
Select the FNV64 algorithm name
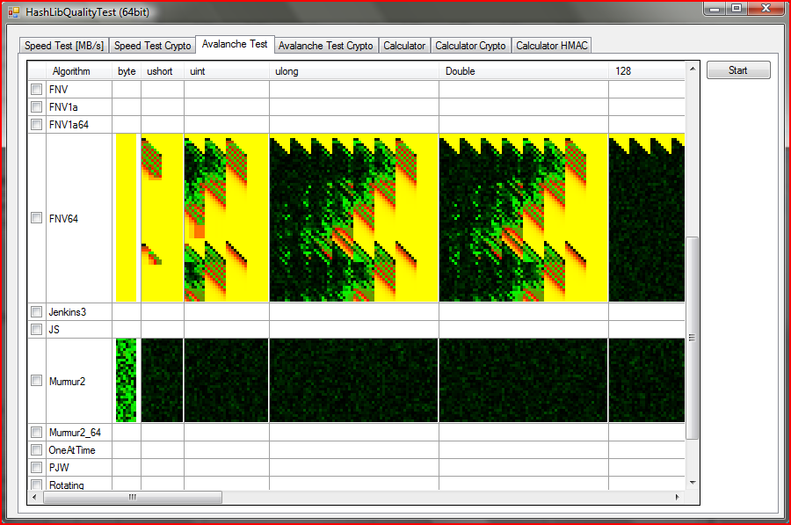63,219
